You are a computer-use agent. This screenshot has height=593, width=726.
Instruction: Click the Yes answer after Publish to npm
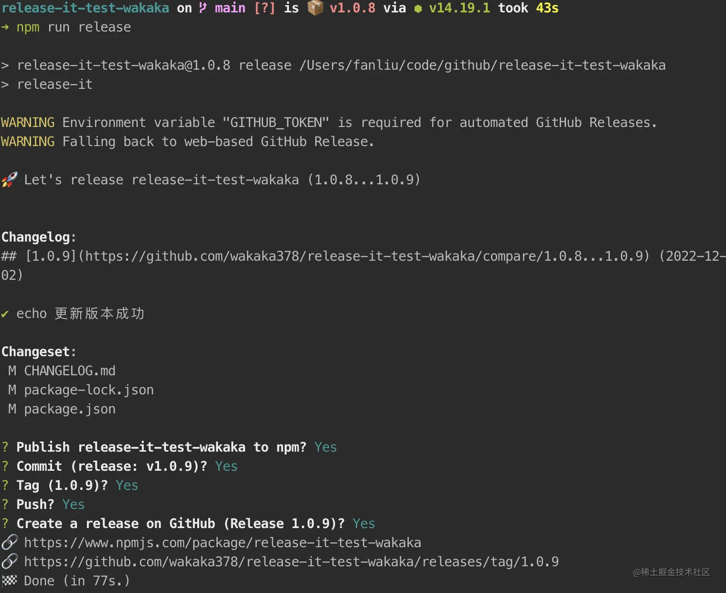tap(326, 447)
